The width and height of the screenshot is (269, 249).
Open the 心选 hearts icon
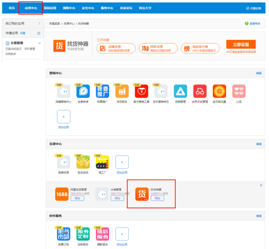coord(239,91)
